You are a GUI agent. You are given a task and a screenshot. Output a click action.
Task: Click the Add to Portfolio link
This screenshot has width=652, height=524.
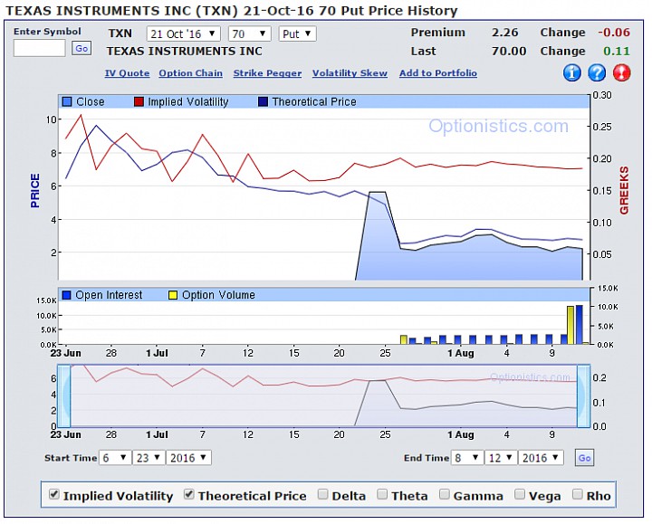pyautogui.click(x=438, y=73)
